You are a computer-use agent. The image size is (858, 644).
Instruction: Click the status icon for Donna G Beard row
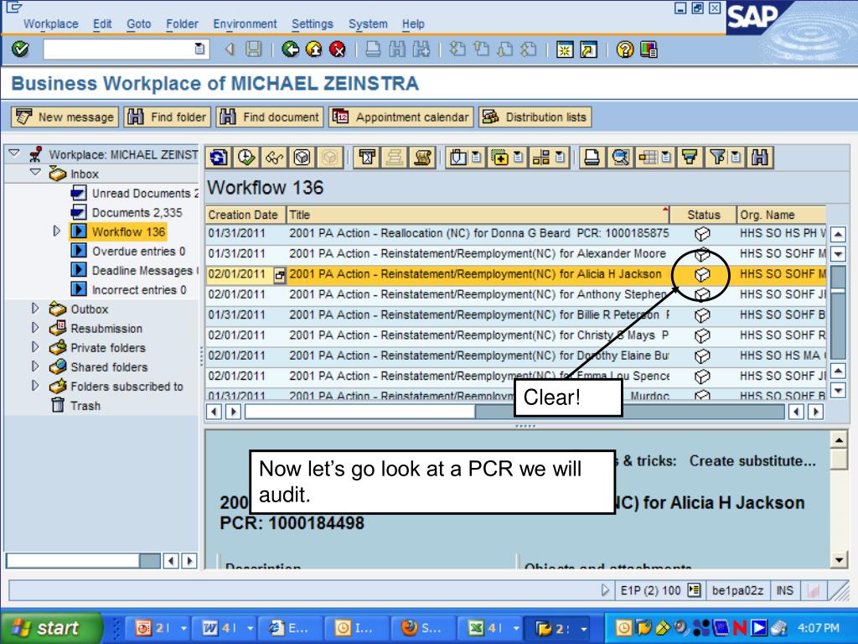click(x=702, y=234)
